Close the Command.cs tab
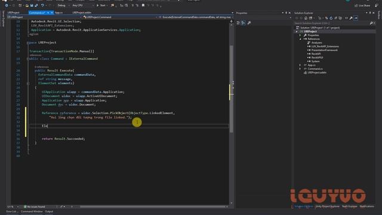The image size is (382, 215). pyautogui.click(x=52, y=13)
